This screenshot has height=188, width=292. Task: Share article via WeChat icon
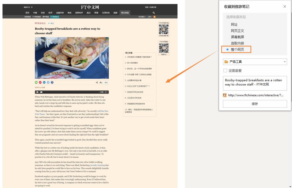pos(36,82)
